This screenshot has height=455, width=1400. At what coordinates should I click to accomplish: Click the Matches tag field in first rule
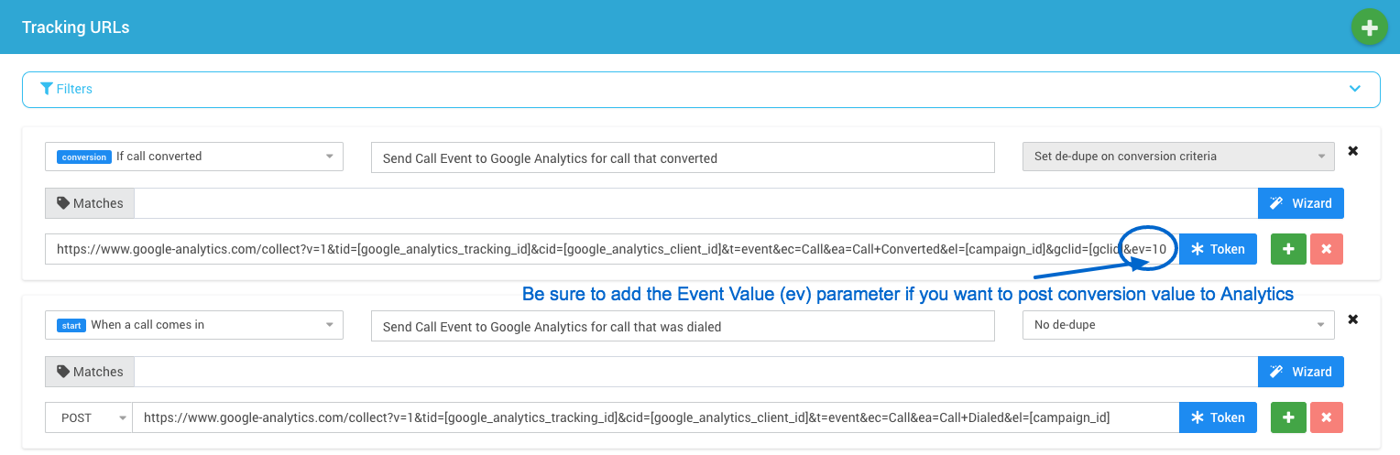click(695, 203)
